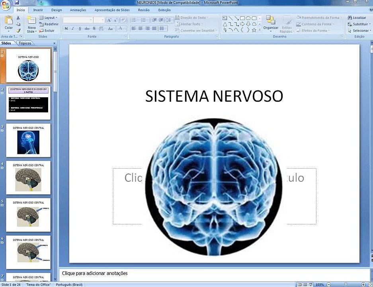This screenshot has width=373, height=287.
Task: Click the Clear Formatting icon
Action: (x=123, y=20)
